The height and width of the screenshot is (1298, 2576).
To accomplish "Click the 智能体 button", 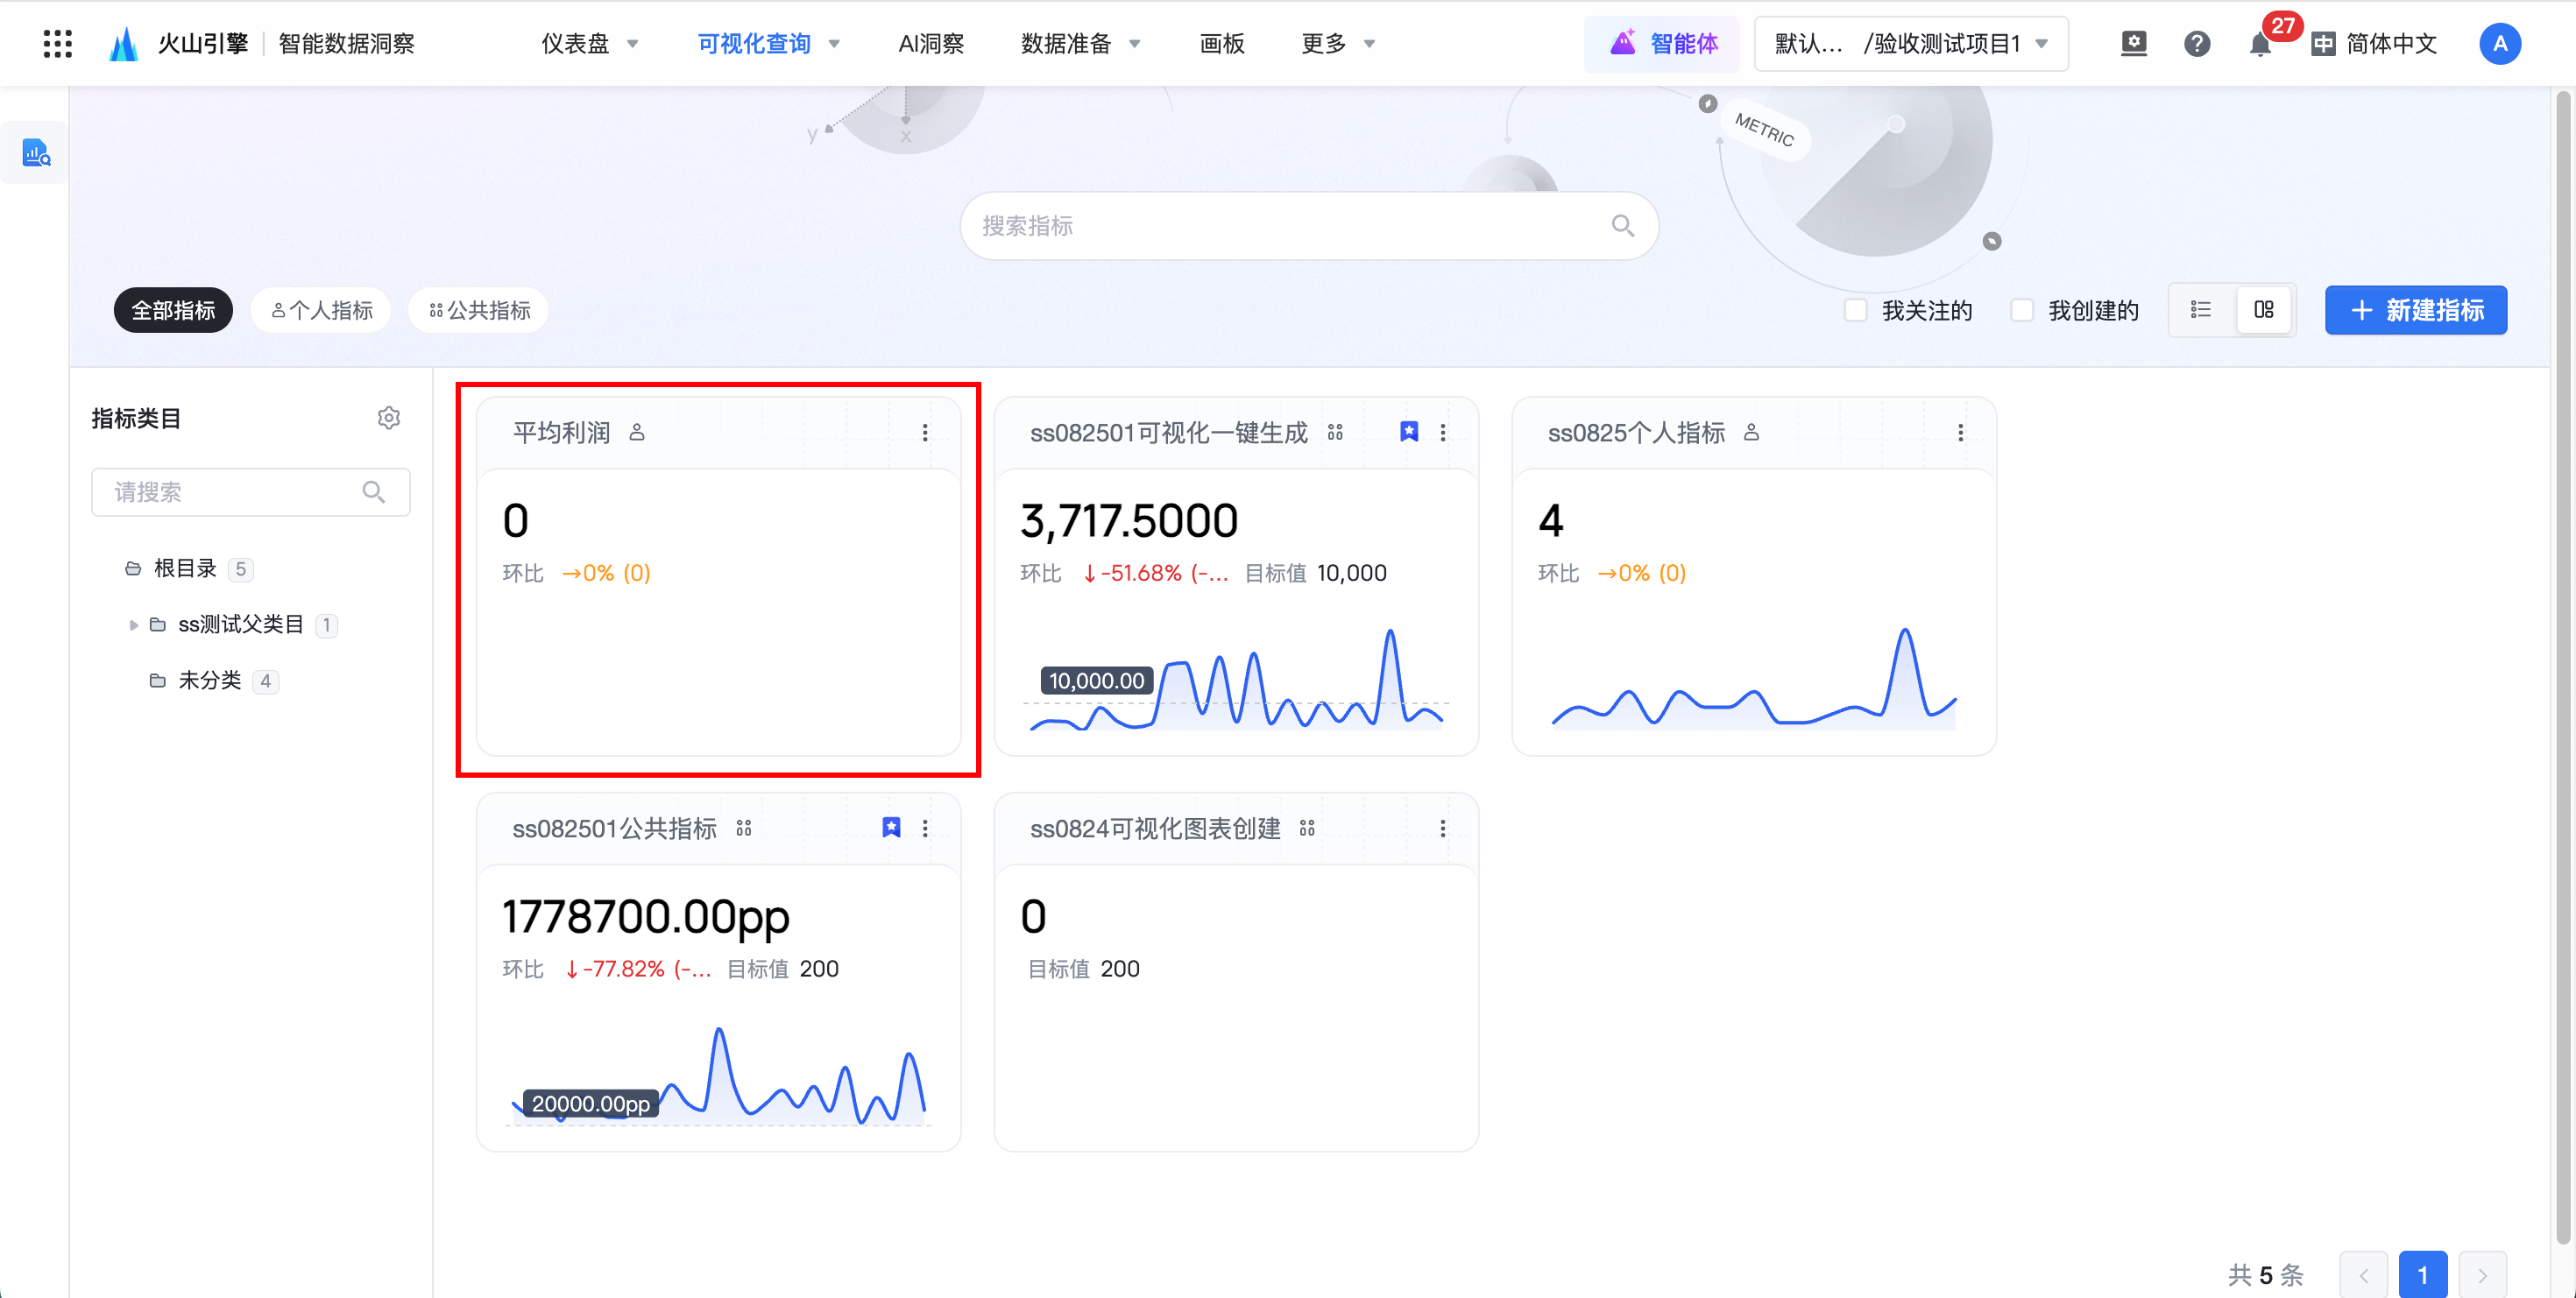I will click(1662, 44).
